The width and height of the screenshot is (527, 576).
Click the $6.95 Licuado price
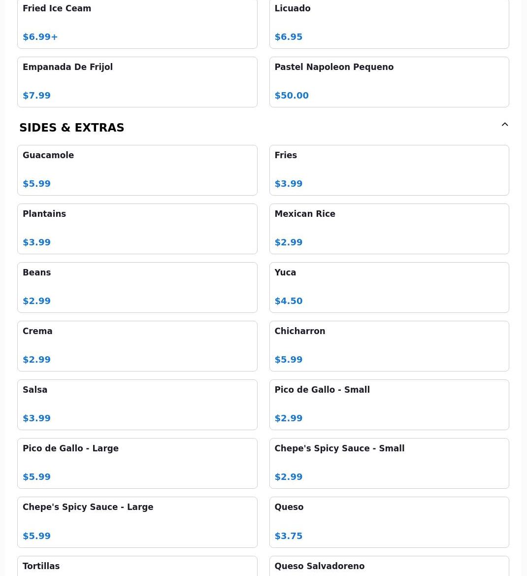(x=288, y=37)
